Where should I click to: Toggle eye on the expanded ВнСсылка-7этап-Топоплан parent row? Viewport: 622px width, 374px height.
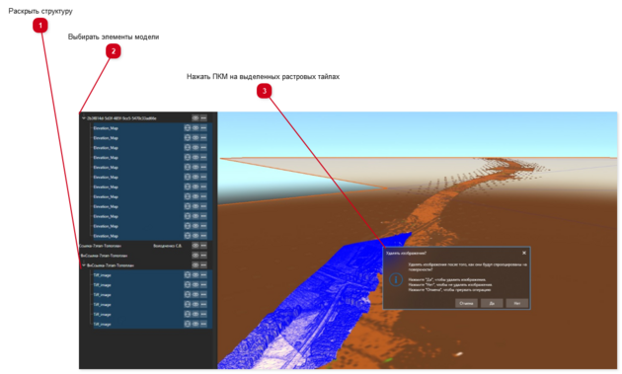click(195, 264)
